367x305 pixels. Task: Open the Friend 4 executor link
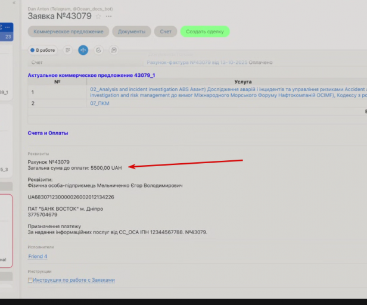(x=38, y=256)
